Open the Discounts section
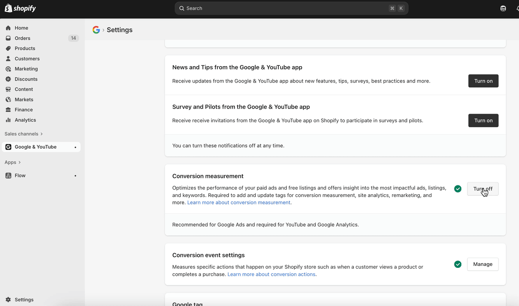The image size is (519, 306). coord(26,79)
